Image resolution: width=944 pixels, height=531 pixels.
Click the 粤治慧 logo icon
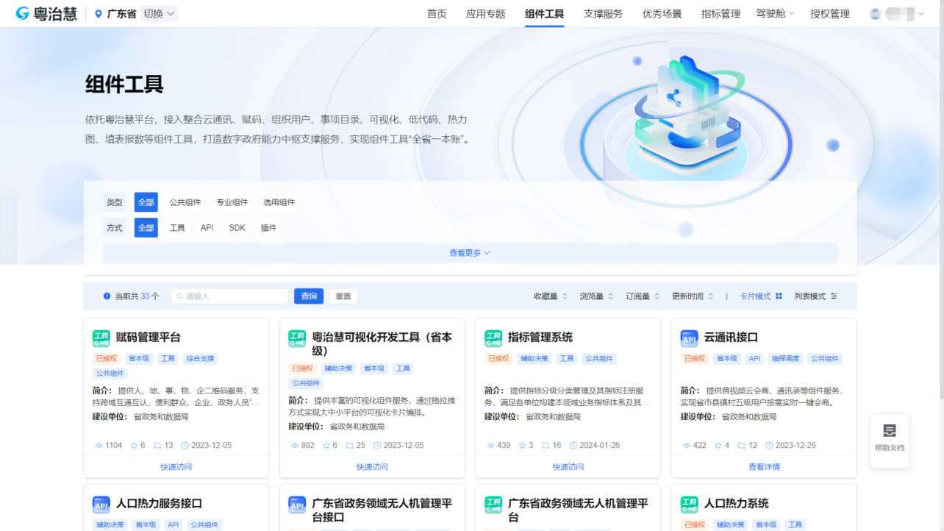click(x=23, y=13)
